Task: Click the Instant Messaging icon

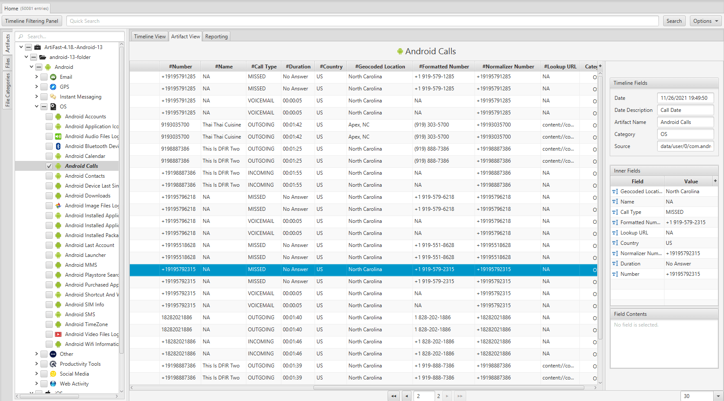Action: coord(53,97)
